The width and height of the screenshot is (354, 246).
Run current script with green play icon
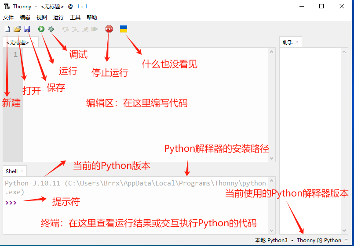pyautogui.click(x=41, y=29)
